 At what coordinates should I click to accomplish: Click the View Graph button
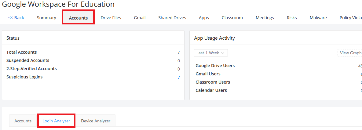point(350,53)
